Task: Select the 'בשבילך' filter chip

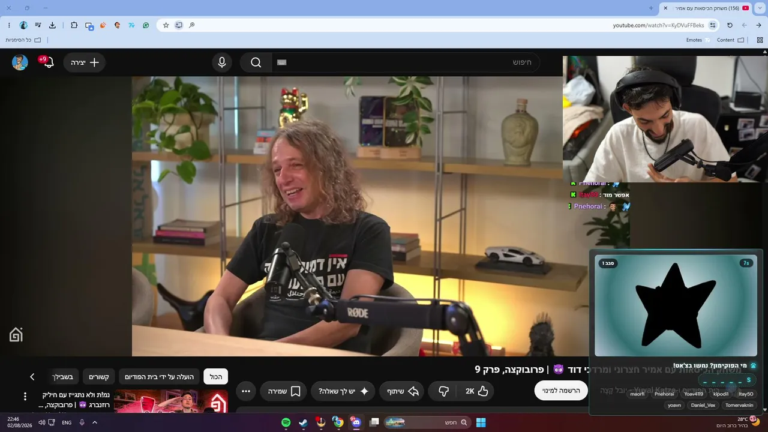Action: click(x=62, y=377)
